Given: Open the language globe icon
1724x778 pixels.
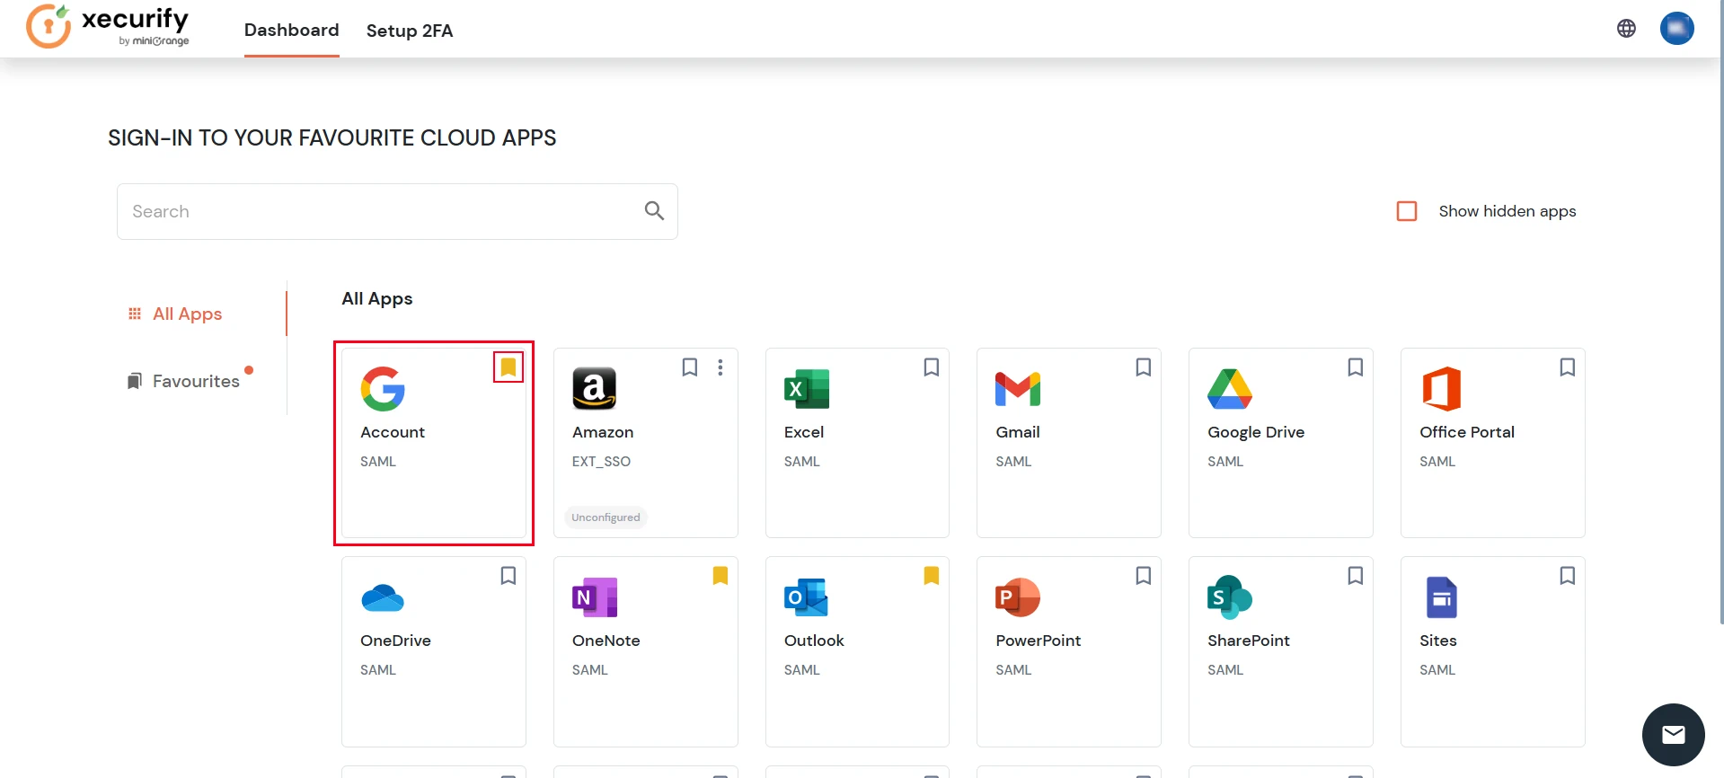Looking at the screenshot, I should coord(1626,29).
